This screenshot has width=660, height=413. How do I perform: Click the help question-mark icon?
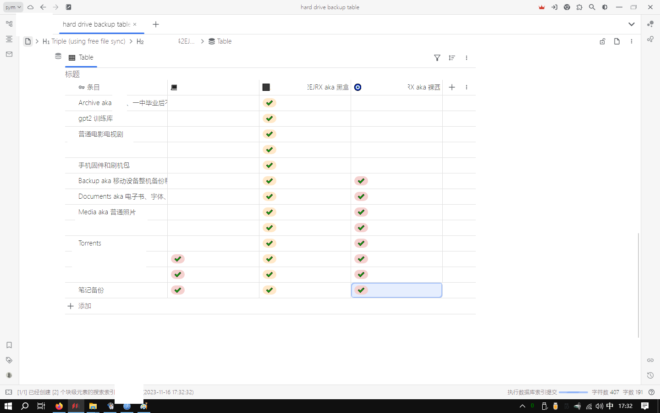coord(651,392)
